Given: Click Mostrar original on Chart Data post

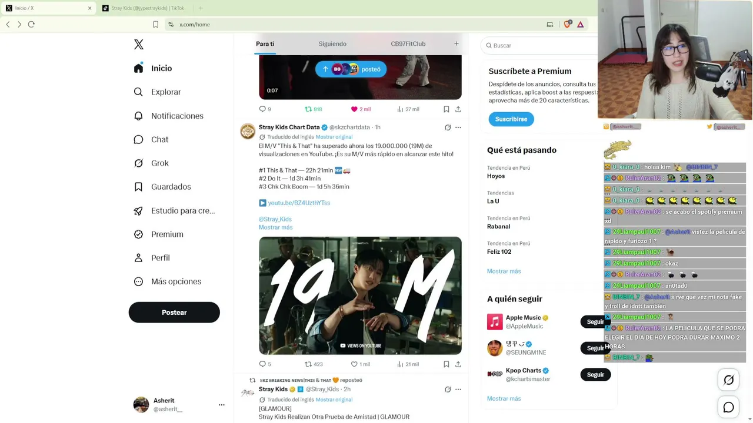Looking at the screenshot, I should coord(334,137).
